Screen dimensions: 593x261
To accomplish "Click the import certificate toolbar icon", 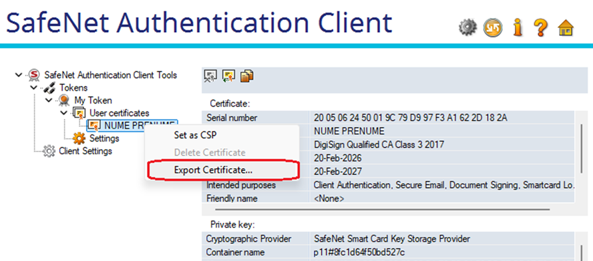I will point(228,75).
